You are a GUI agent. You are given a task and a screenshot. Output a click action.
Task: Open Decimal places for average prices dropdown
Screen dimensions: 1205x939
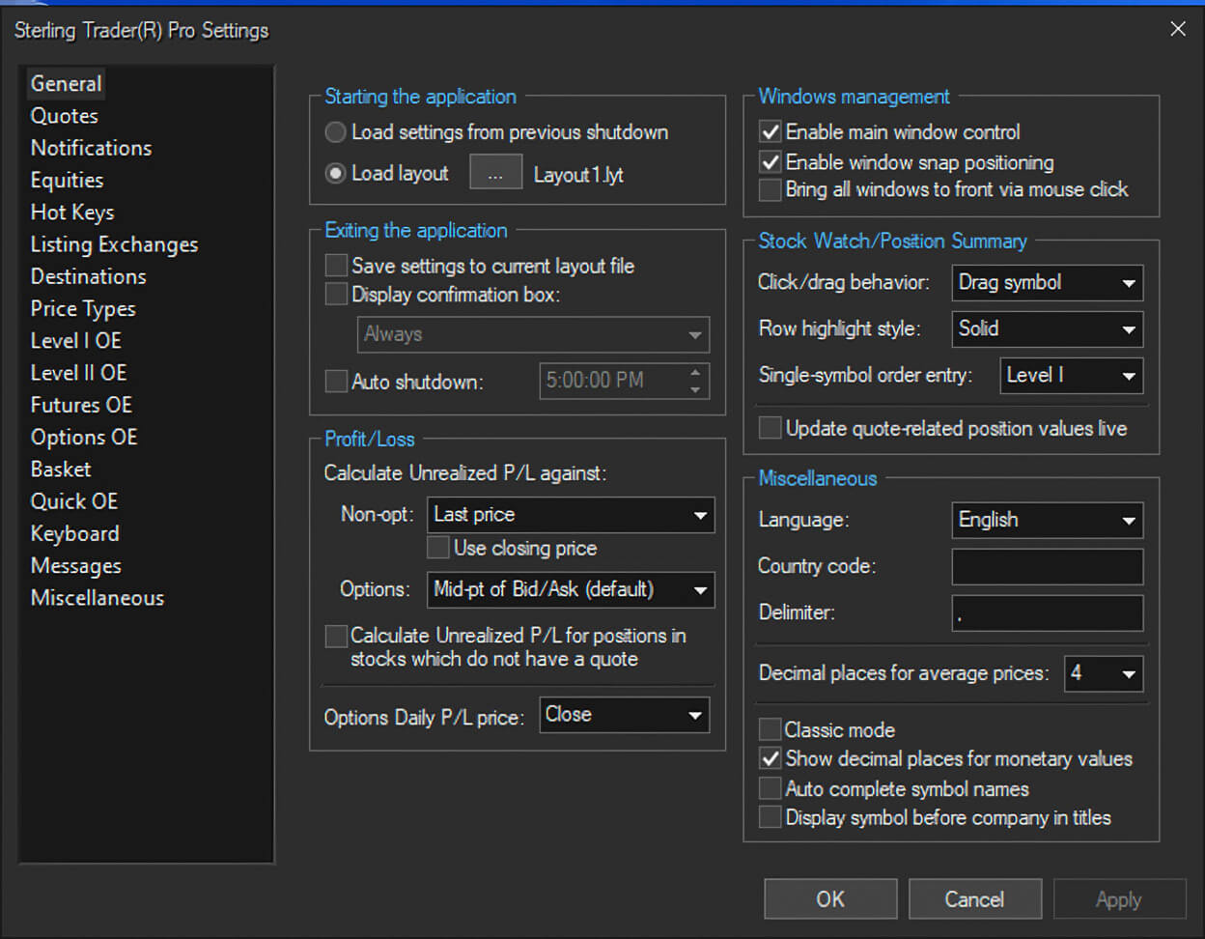tap(1104, 673)
